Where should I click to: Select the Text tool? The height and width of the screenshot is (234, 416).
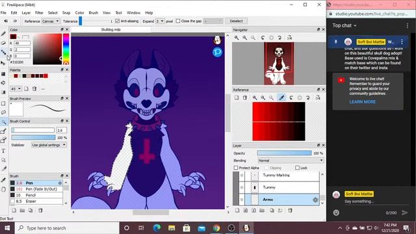[x=3, y=151]
